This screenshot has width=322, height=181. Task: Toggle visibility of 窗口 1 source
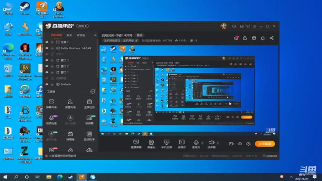click(47, 72)
